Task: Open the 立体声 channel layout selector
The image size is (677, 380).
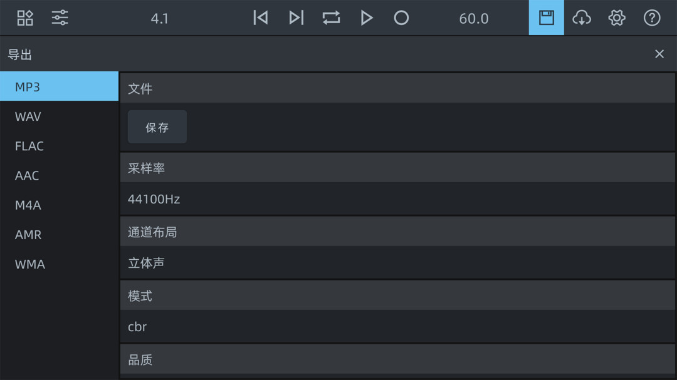Action: [x=397, y=263]
